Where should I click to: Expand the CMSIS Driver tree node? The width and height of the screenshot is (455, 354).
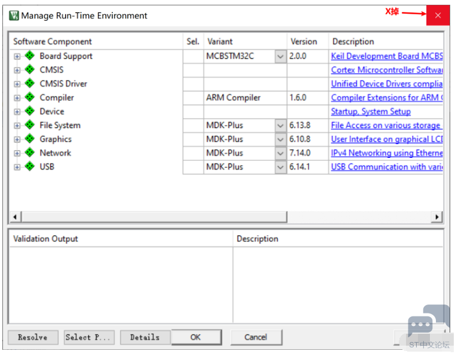17,84
